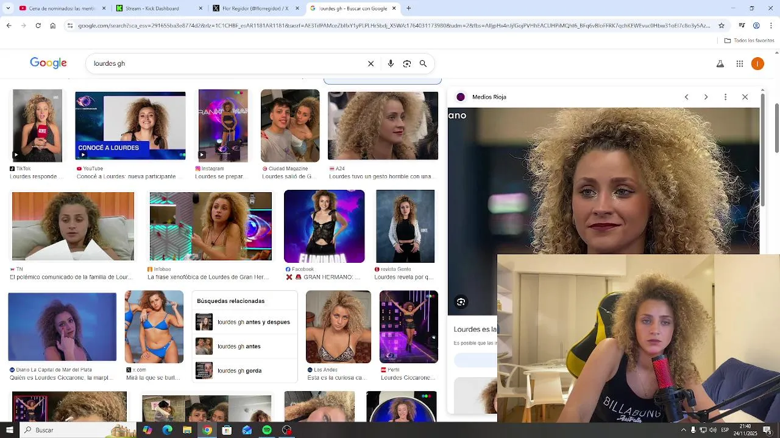Viewport: 780px width, 438px height.
Task: Bookmark this page with the star
Action: (721, 26)
